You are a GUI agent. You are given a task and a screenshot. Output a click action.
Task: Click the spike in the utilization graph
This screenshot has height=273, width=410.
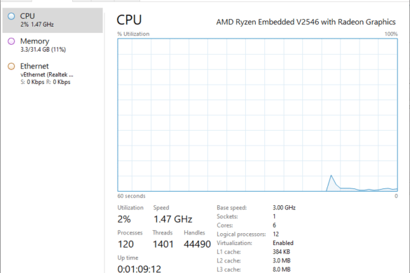point(332,182)
